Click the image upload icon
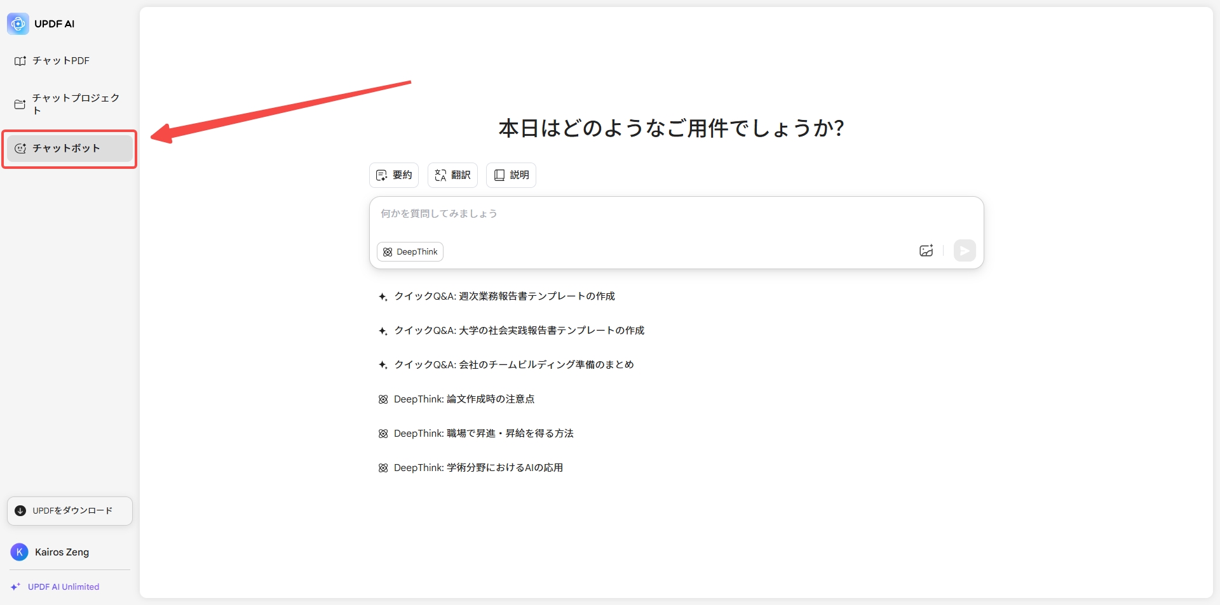Image resolution: width=1220 pixels, height=605 pixels. coord(926,251)
